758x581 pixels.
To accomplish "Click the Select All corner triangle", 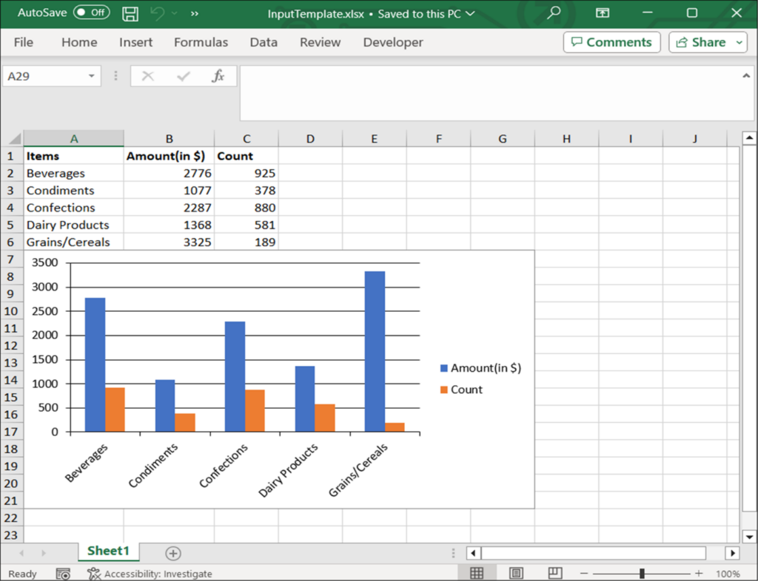I will pyautogui.click(x=15, y=139).
